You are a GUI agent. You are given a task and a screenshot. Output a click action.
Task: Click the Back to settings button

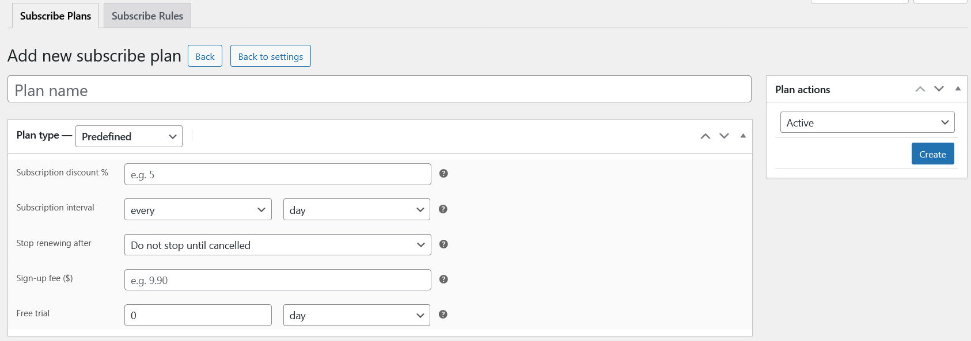271,56
